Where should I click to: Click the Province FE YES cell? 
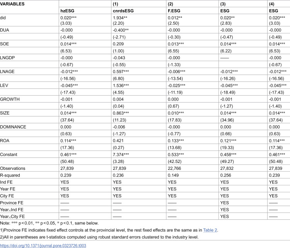tap(225, 203)
